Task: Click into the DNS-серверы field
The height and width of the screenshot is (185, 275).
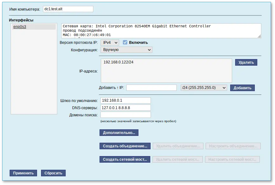Action: [x=126, y=108]
